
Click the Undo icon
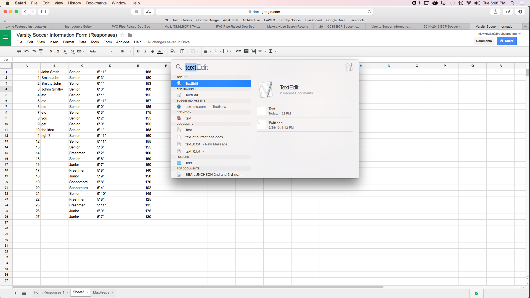point(26,51)
